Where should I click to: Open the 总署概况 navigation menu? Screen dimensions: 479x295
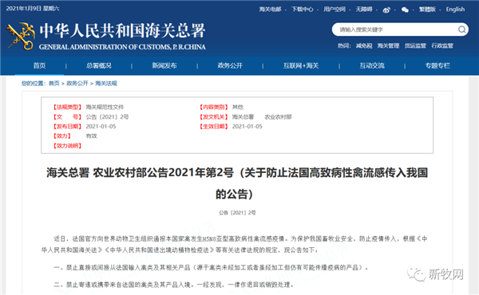(x=99, y=65)
